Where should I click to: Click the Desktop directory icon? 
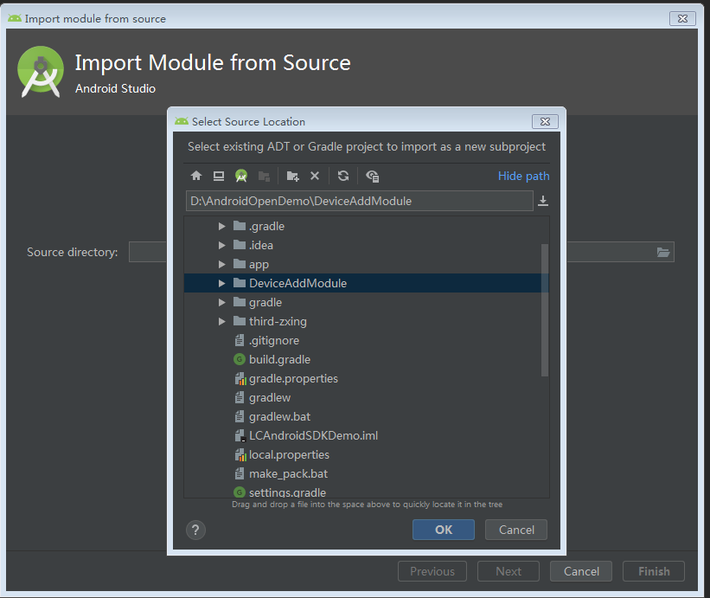[x=219, y=176]
